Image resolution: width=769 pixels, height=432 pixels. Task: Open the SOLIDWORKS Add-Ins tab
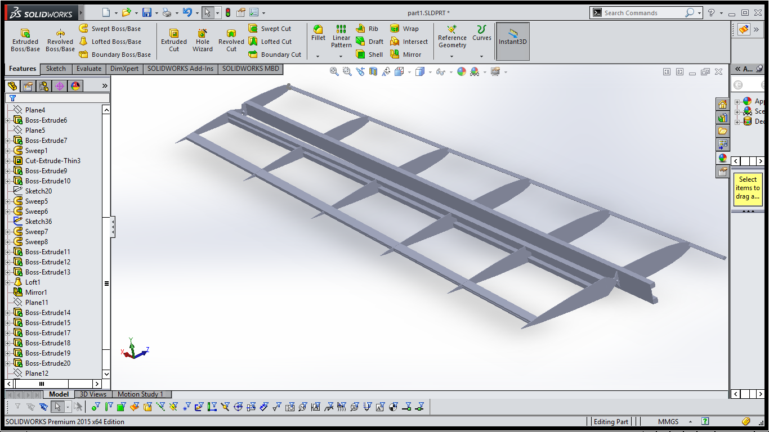[181, 69]
